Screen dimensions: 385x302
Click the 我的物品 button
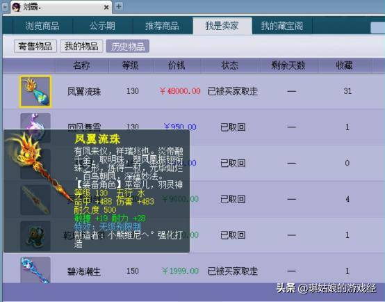(x=81, y=46)
